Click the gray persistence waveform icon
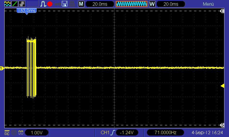The width and height of the screenshot is (229, 137). (x=22, y=4)
